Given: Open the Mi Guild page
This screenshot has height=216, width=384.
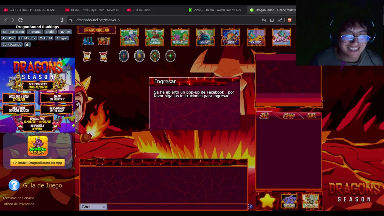Looking at the screenshot, I should [46, 38].
